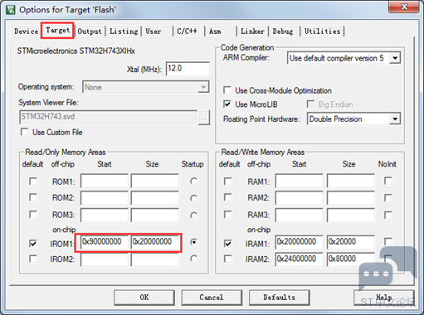424x315 pixels.
Task: Switch to the Listing tab
Action: 124,31
